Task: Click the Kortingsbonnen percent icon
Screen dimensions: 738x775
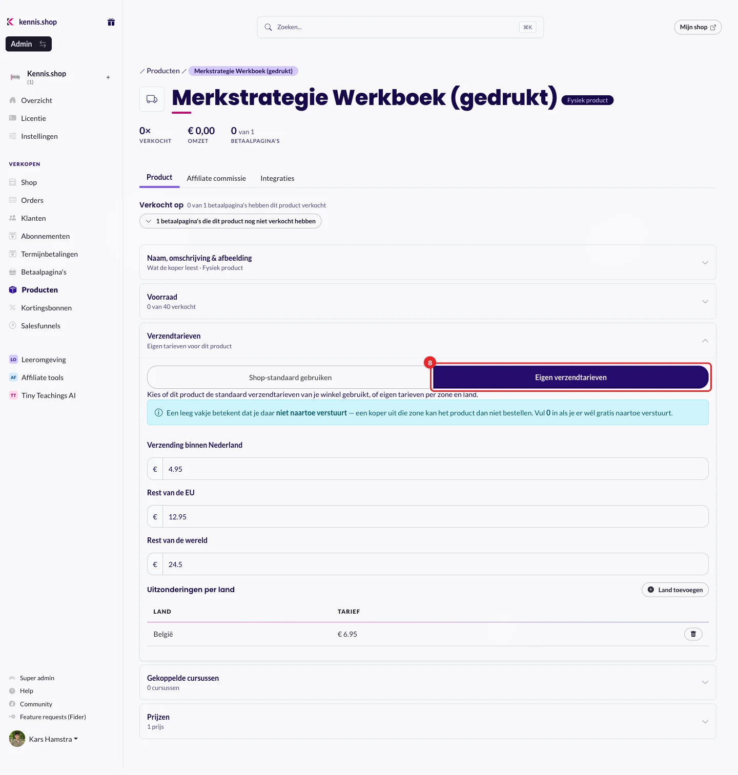Action: pos(13,308)
